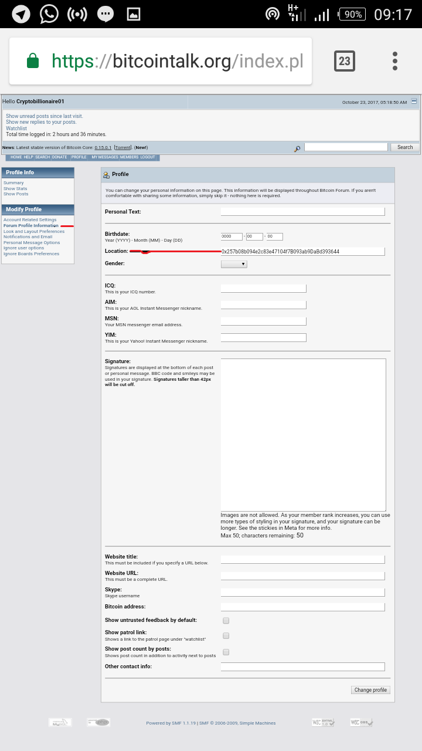Viewport: 422px width, 751px height.
Task: Open Show unread posts since last visit
Action: point(45,116)
